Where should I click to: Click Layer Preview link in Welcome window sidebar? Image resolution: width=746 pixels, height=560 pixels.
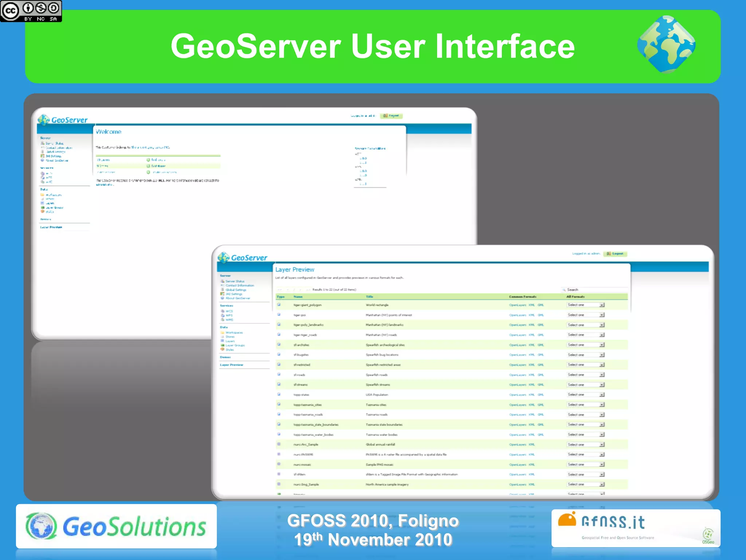click(51, 227)
